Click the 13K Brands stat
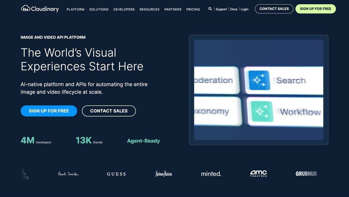This screenshot has height=197, width=349. (x=89, y=140)
